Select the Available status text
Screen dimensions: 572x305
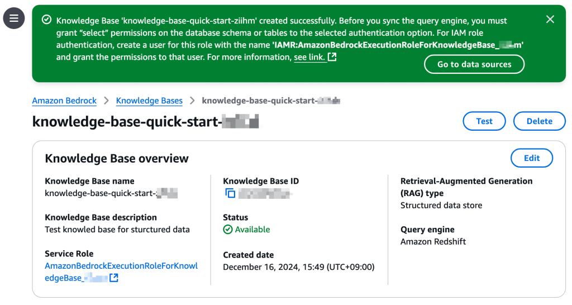pos(252,230)
